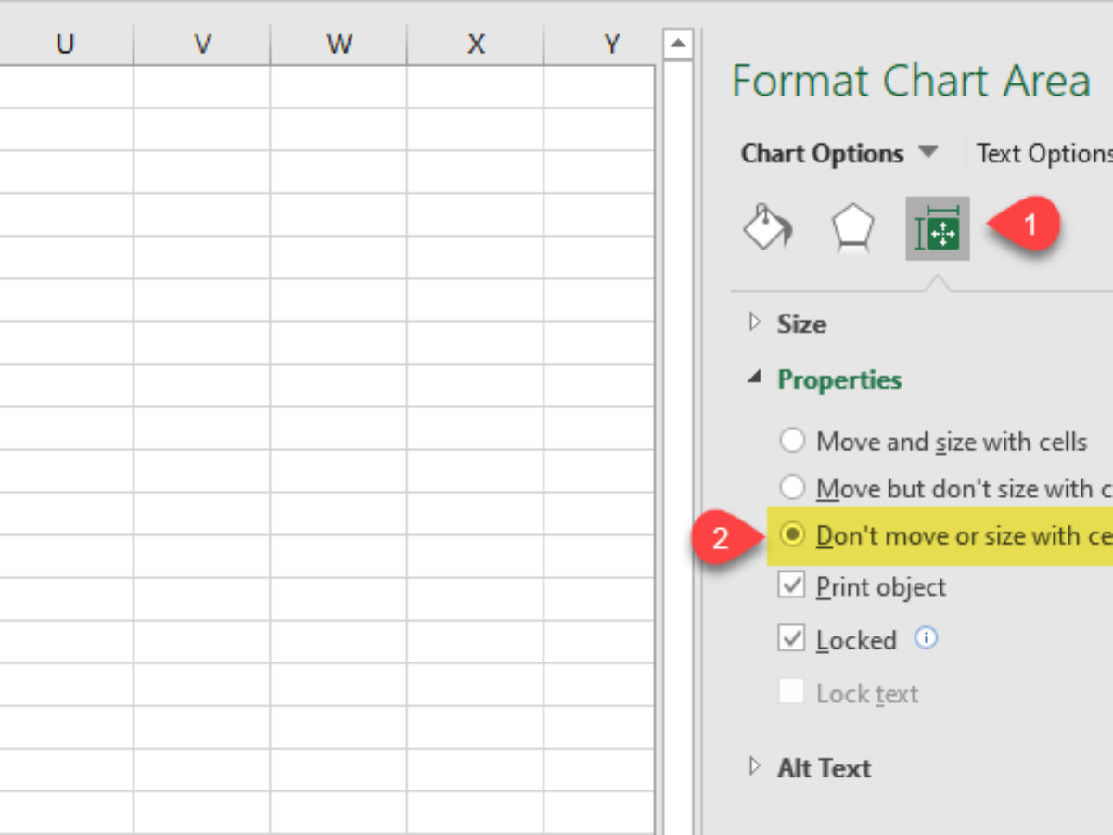Select the Size & Properties icon
The image size is (1113, 835).
[938, 228]
